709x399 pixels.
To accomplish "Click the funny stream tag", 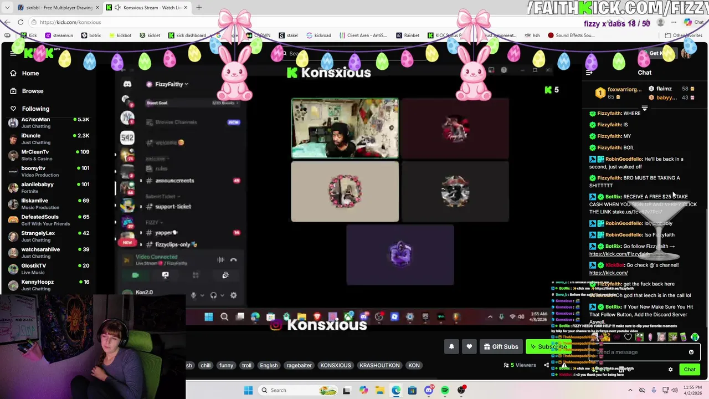I will (226, 365).
